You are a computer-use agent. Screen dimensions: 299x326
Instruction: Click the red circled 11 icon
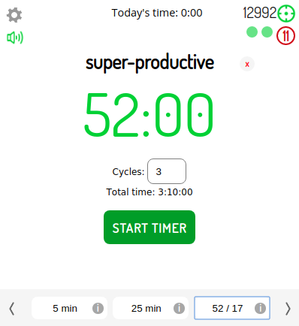[285, 36]
